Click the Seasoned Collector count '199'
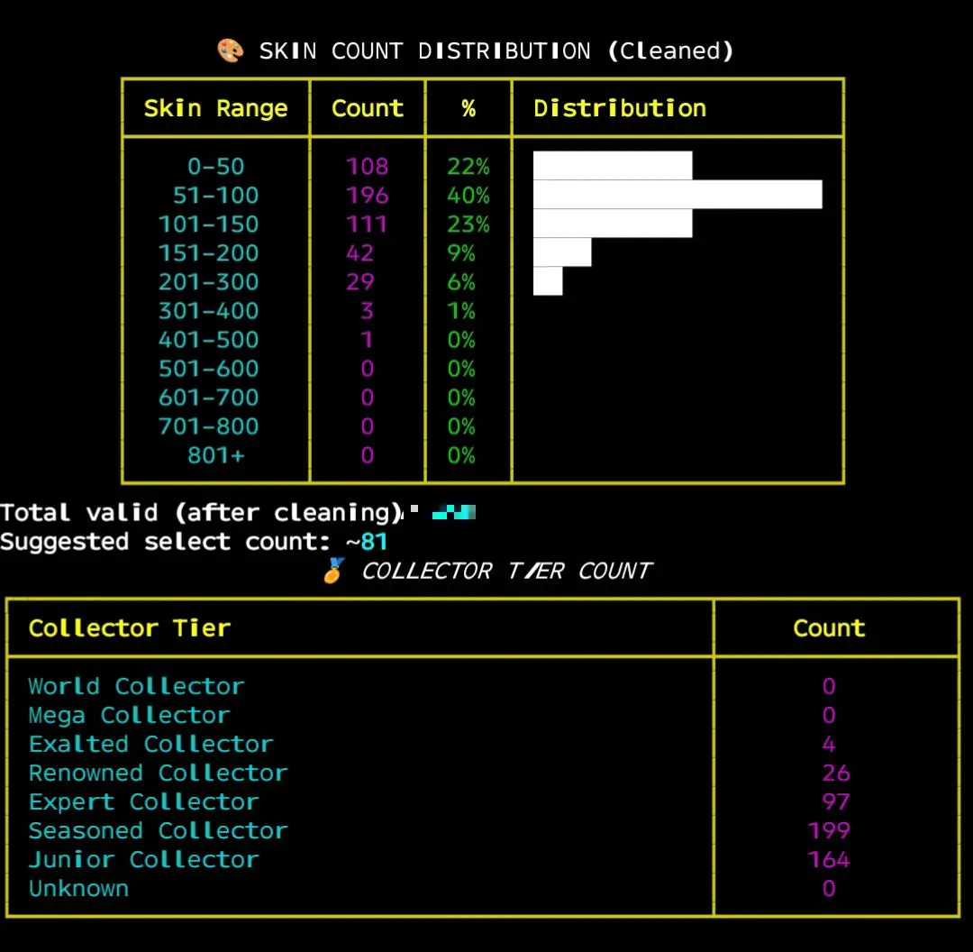Screen dimensions: 973x952 coord(829,831)
